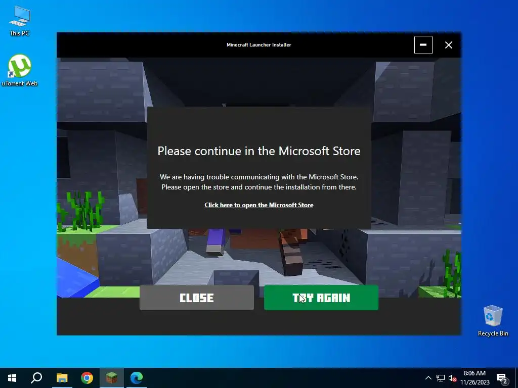518x388 pixels.
Task: Click the Minecraft Launcher Installer title text
Action: click(x=258, y=45)
